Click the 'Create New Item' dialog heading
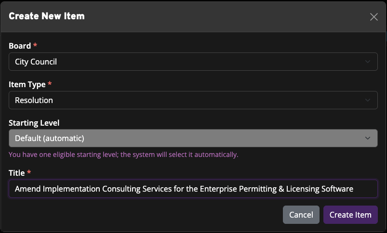Screen dimensions: 387x233 pyautogui.click(x=47, y=16)
